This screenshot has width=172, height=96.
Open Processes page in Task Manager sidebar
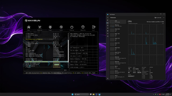pos(107,20)
